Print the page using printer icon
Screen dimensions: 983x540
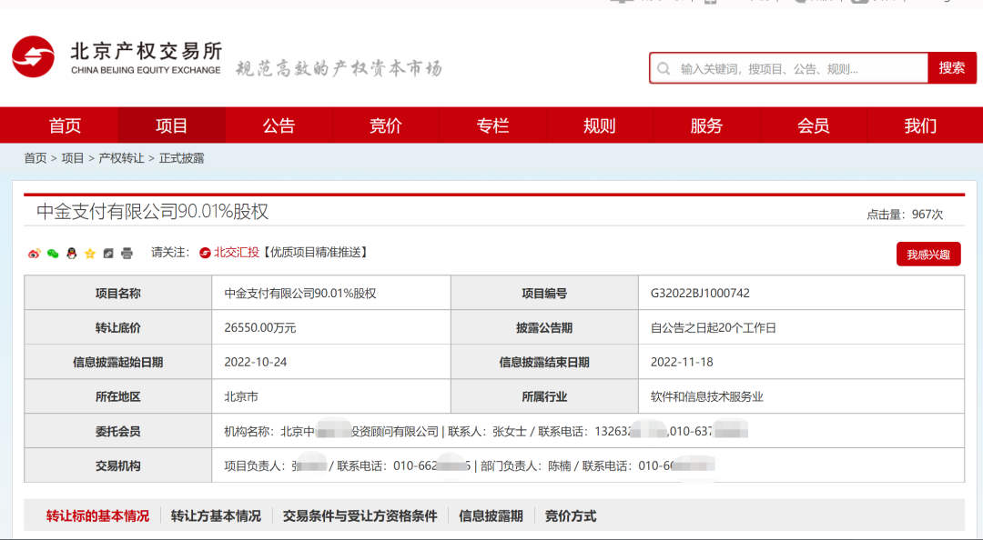pyautogui.click(x=127, y=253)
